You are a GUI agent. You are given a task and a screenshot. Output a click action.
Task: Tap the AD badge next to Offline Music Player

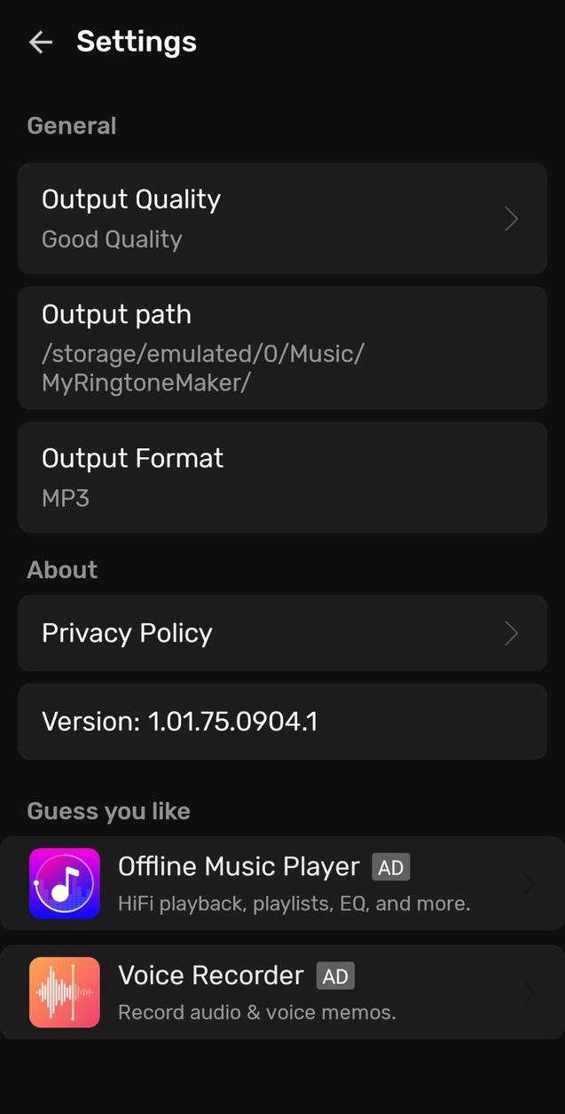(390, 866)
